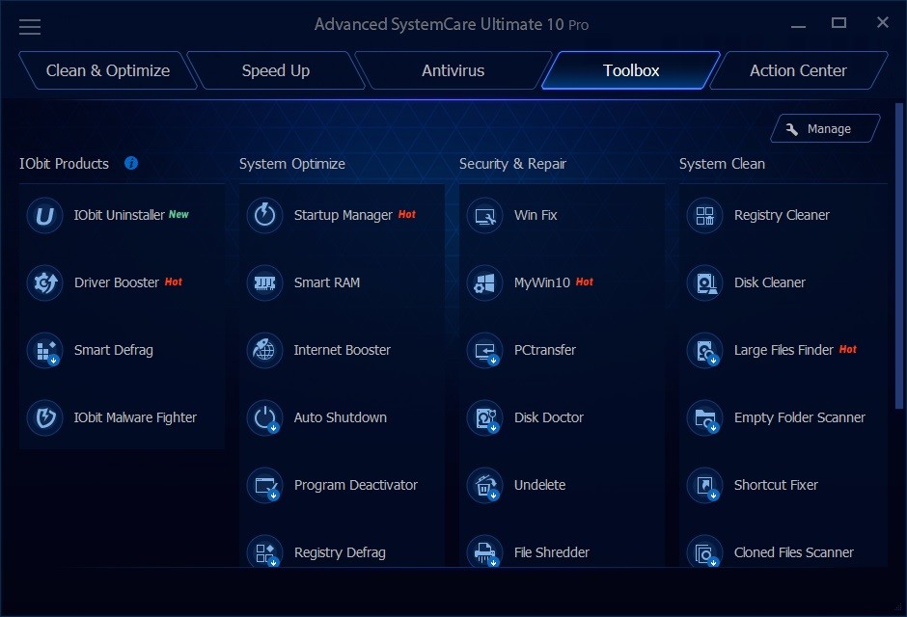Open the Program Deactivator icon
907x617 pixels.
[264, 485]
